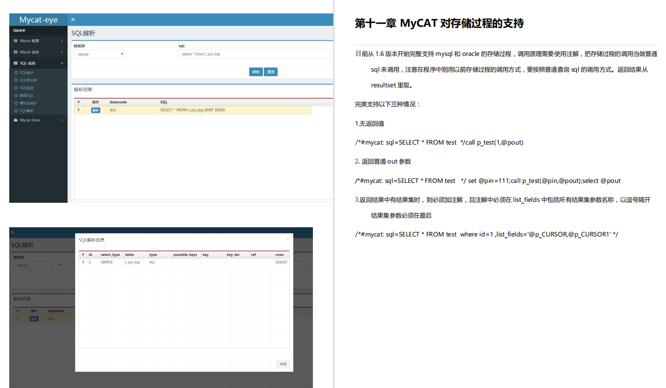Click the dimmed 解析 row button behind the dialog
The height and width of the screenshot is (388, 666).
(x=34, y=319)
